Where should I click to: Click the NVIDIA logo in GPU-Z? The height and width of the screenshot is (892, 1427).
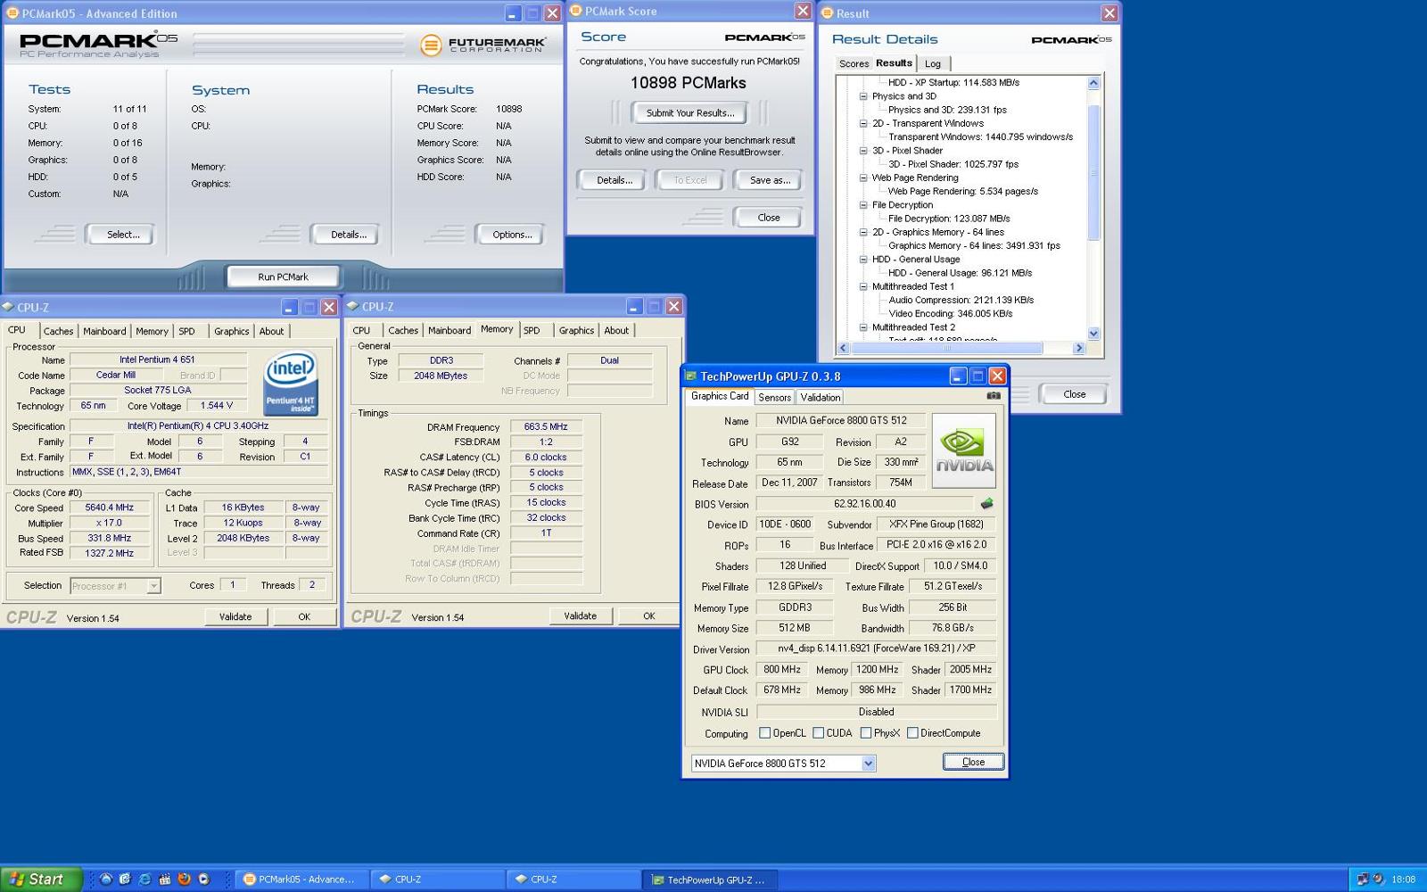coord(964,450)
